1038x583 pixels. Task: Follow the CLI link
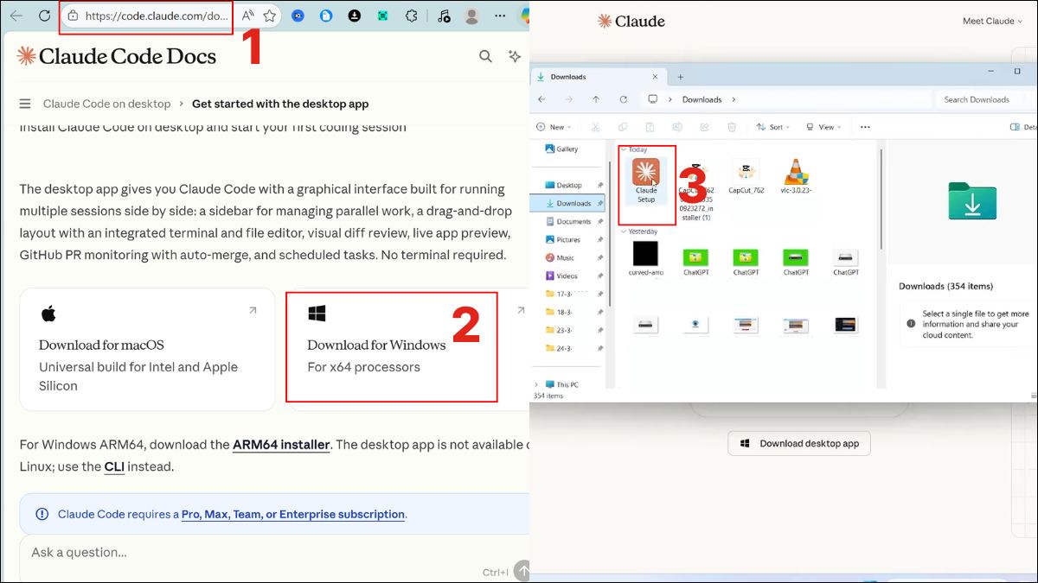114,466
